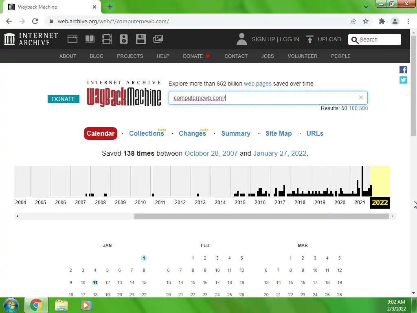The image size is (417, 313).
Task: Open the VOLUNTEER menu item
Action: point(303,56)
